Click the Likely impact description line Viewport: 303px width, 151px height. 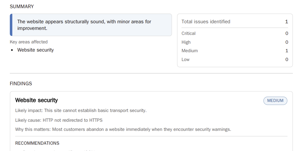click(81, 110)
